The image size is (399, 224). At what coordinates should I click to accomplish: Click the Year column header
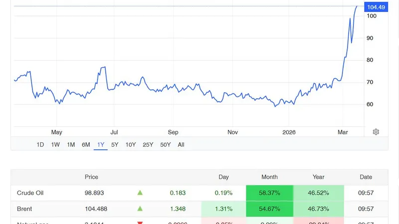pos(318,177)
